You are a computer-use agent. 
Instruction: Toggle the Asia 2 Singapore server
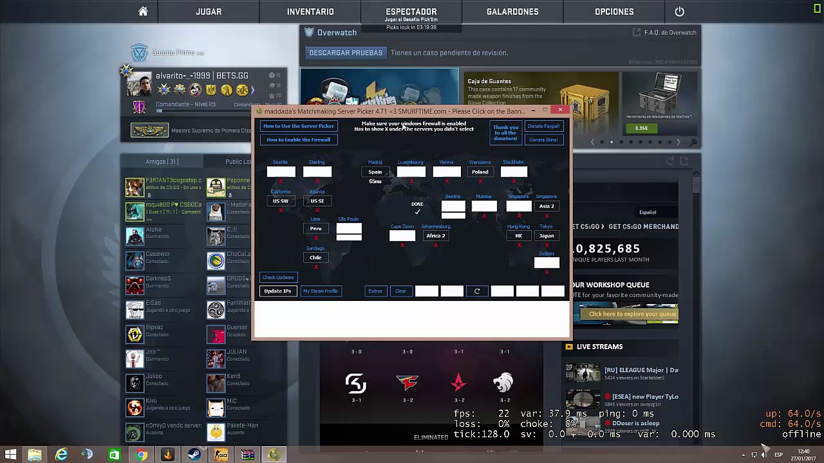(x=547, y=206)
